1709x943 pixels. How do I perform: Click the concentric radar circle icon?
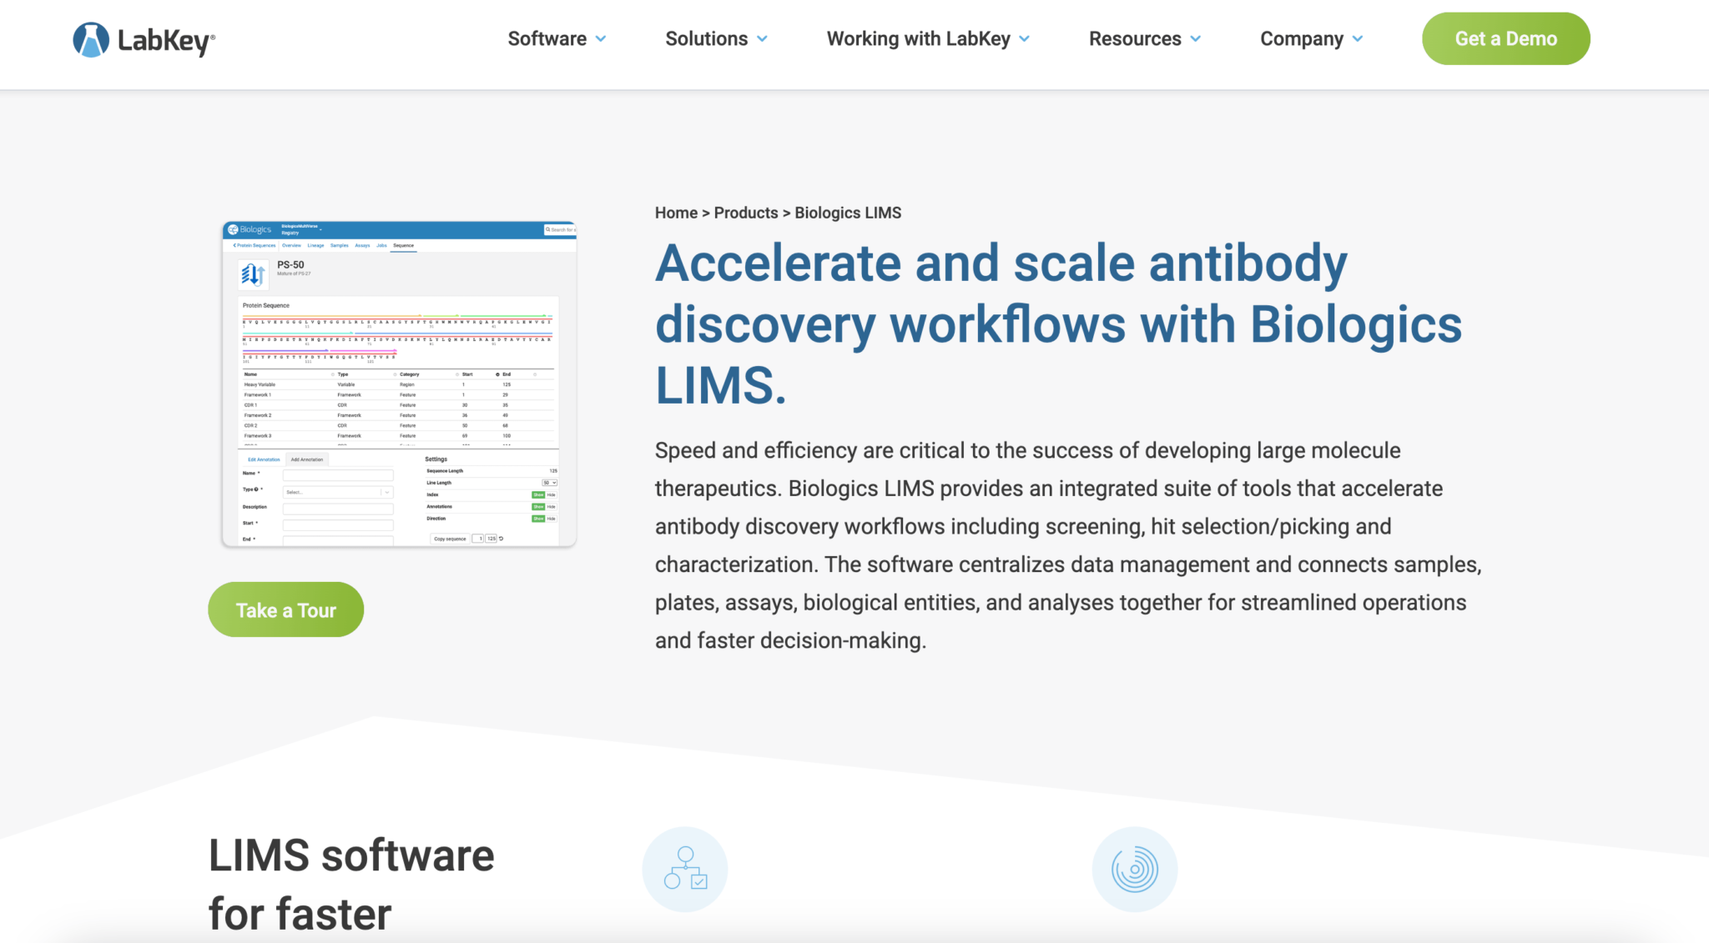pyautogui.click(x=1134, y=869)
